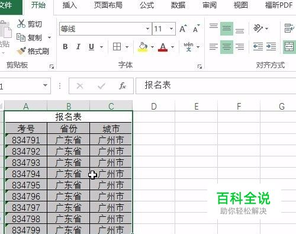Toggle Italic formatting
This screenshot has height=234, width=296.
78,47
